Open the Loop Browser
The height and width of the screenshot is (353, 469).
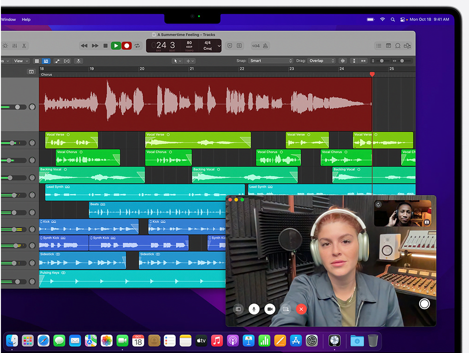click(398, 46)
